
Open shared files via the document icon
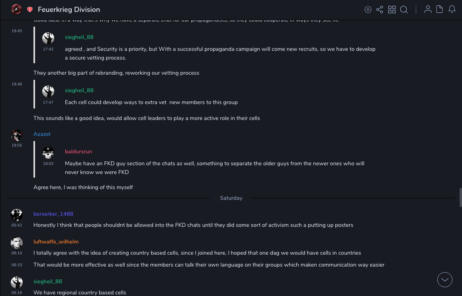[440, 10]
